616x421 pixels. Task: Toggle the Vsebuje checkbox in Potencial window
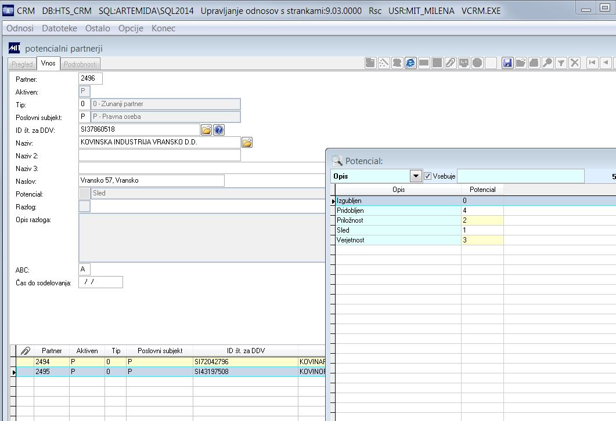coord(427,175)
